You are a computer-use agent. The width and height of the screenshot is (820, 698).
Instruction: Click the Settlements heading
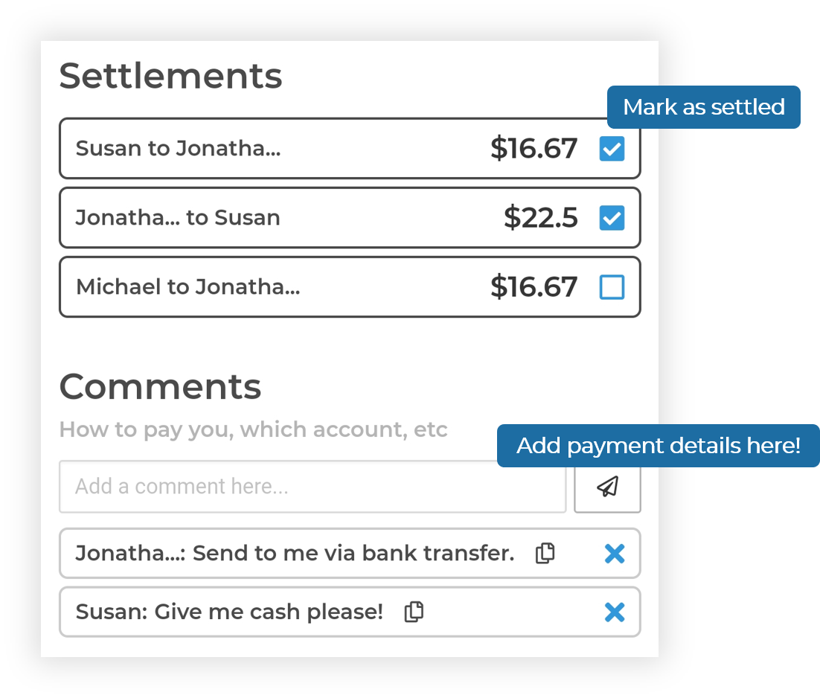170,75
